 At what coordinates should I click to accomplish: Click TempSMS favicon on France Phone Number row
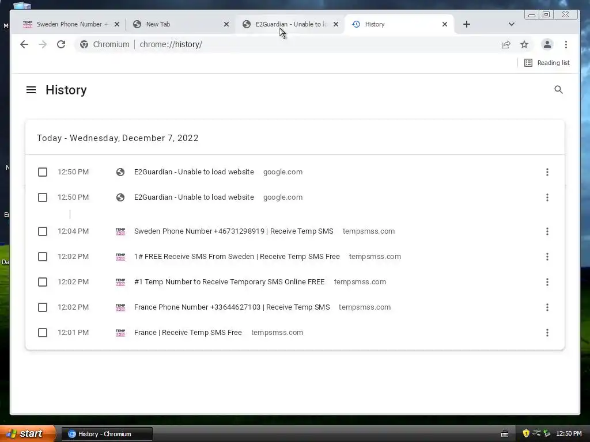[x=120, y=307]
